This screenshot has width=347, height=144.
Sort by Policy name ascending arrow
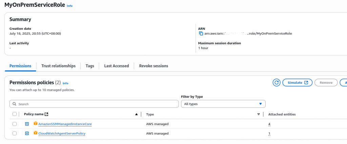tap(136, 114)
